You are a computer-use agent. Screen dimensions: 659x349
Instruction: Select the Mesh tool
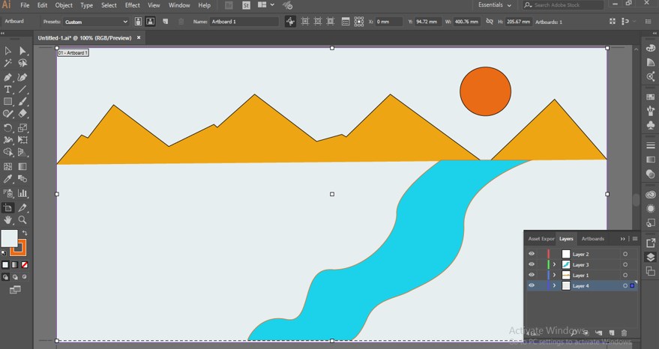[x=7, y=167]
